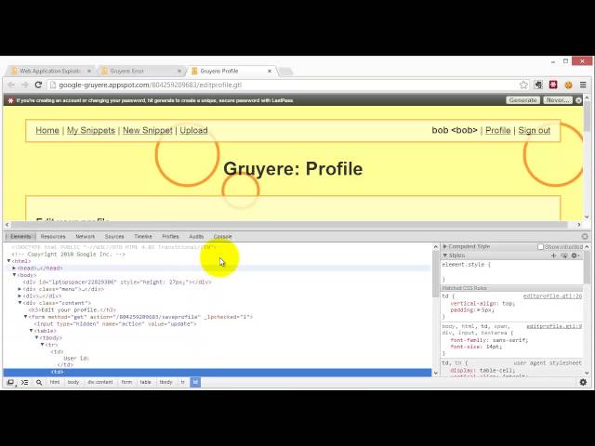Open the New Snippet link
Image resolution: width=595 pixels, height=446 pixels.
pos(148,130)
